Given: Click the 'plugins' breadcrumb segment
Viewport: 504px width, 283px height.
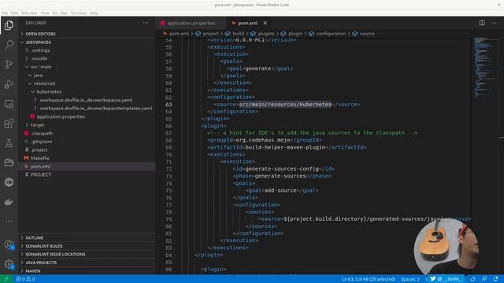Looking at the screenshot, I should (x=266, y=34).
